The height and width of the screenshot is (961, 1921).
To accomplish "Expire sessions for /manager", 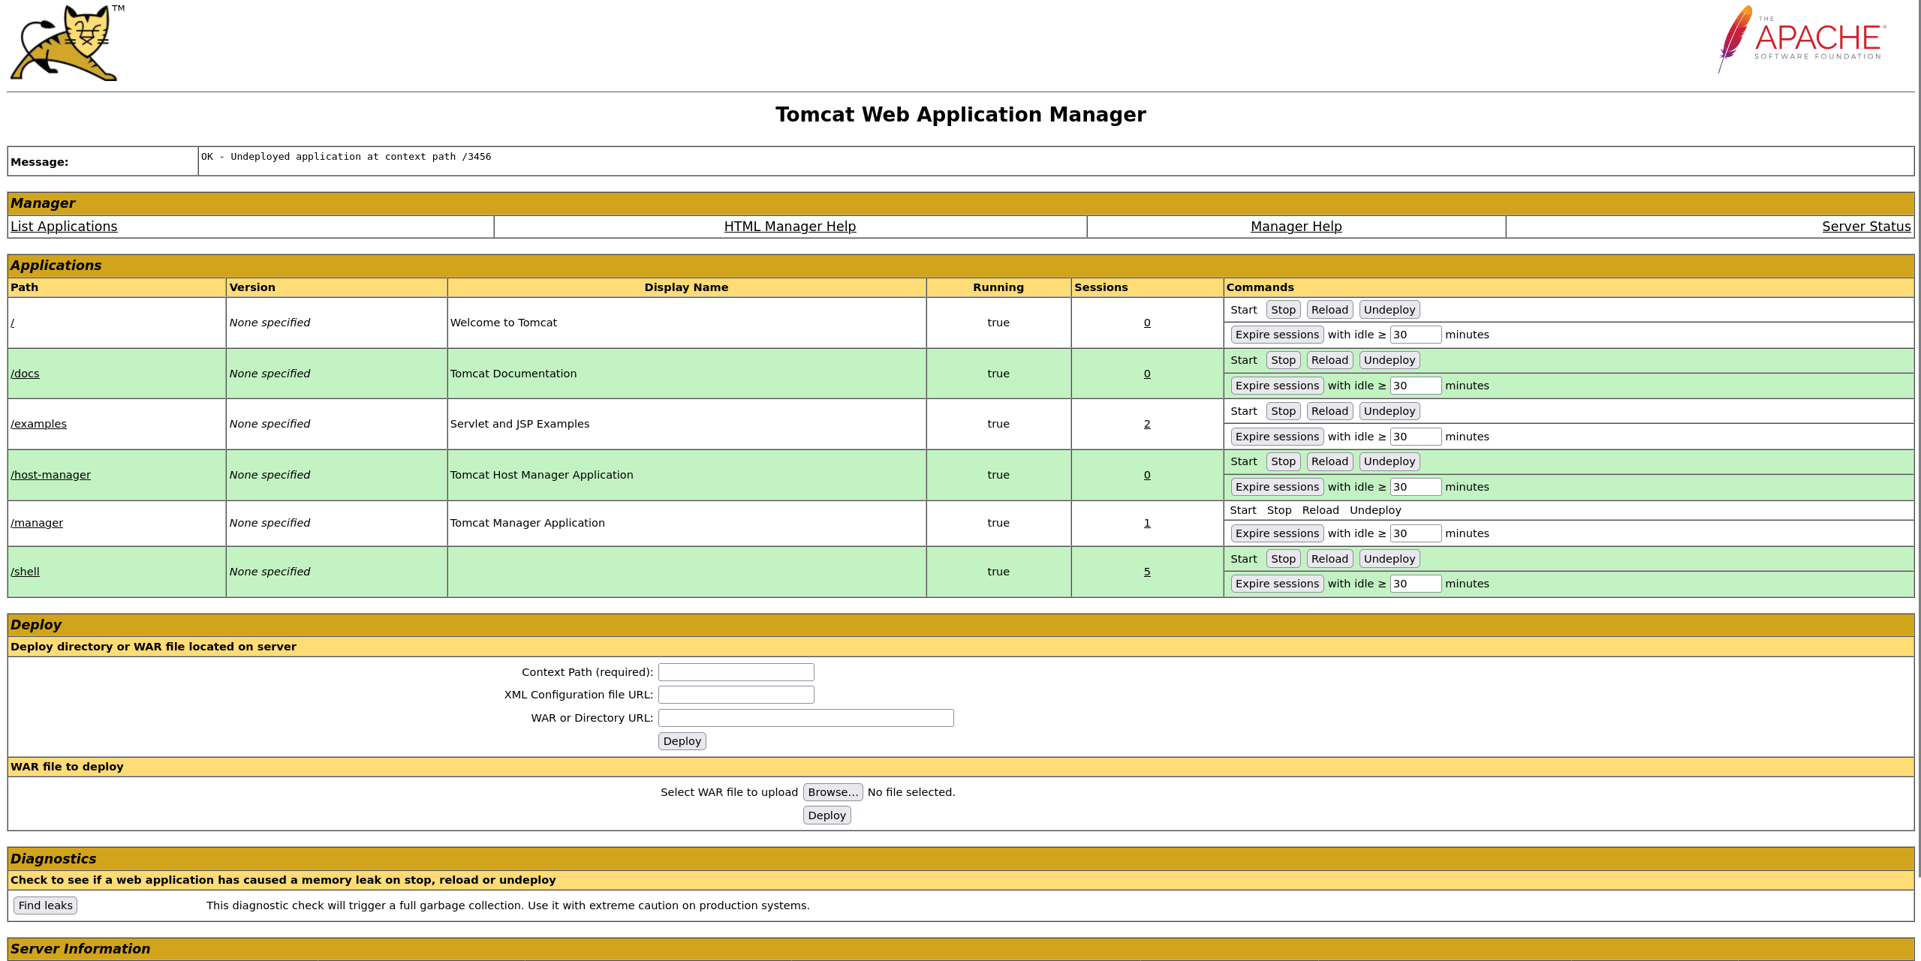I will coord(1277,533).
